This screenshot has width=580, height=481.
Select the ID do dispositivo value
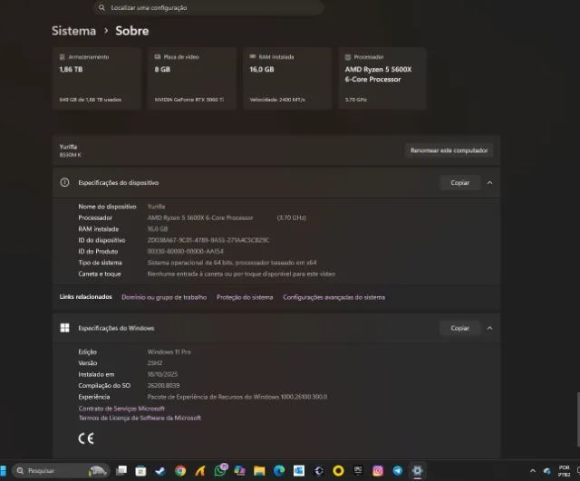pyautogui.click(x=208, y=240)
